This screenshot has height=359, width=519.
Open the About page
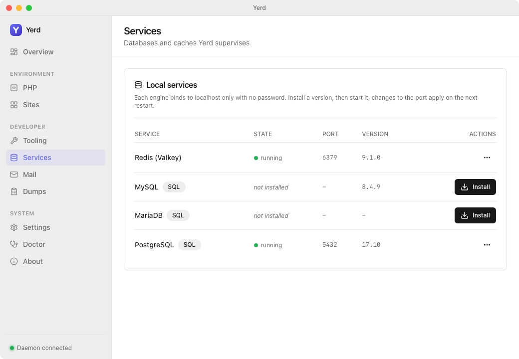55,261
